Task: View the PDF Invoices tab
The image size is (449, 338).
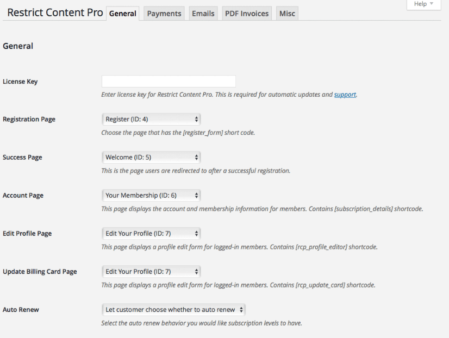Action: point(246,13)
